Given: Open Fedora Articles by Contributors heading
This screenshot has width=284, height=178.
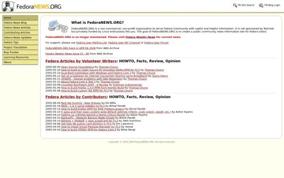Looking at the screenshot, I should pos(76,97).
